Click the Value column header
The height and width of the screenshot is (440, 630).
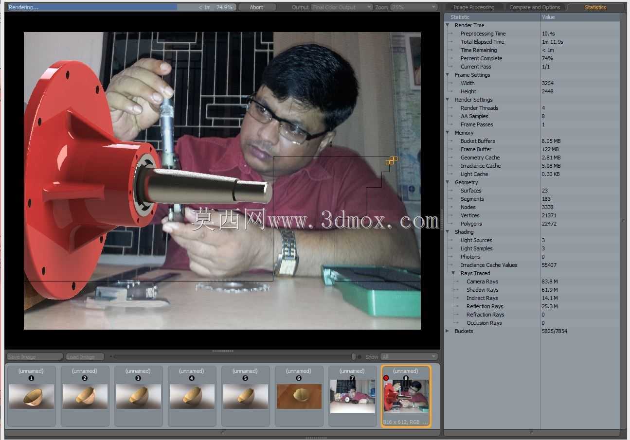pyautogui.click(x=580, y=17)
